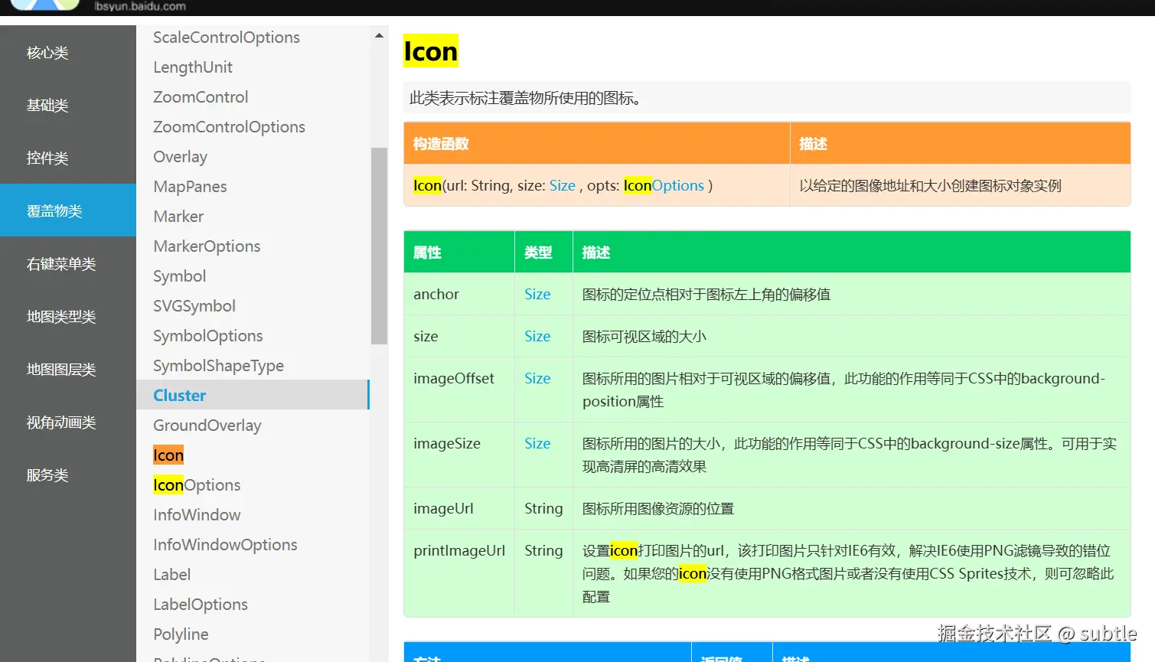The width and height of the screenshot is (1155, 662).
Task: Follow Size link in Icon constructor
Action: pyautogui.click(x=563, y=185)
